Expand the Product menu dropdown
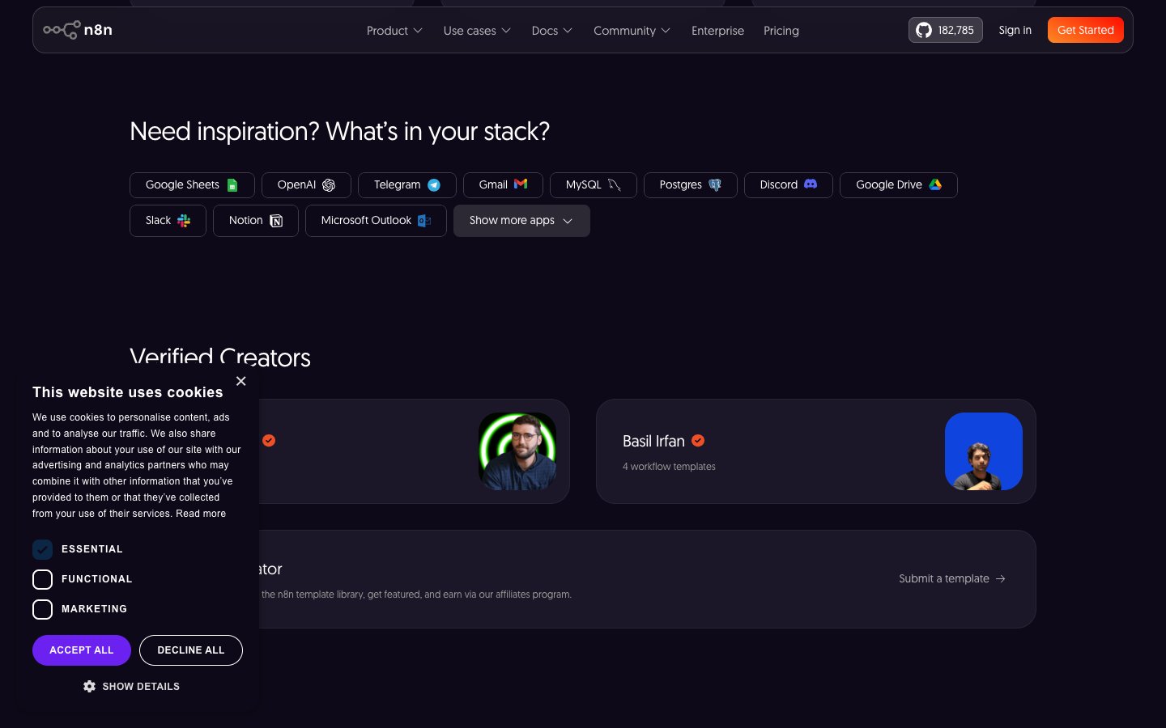The height and width of the screenshot is (728, 1166). 394,31
